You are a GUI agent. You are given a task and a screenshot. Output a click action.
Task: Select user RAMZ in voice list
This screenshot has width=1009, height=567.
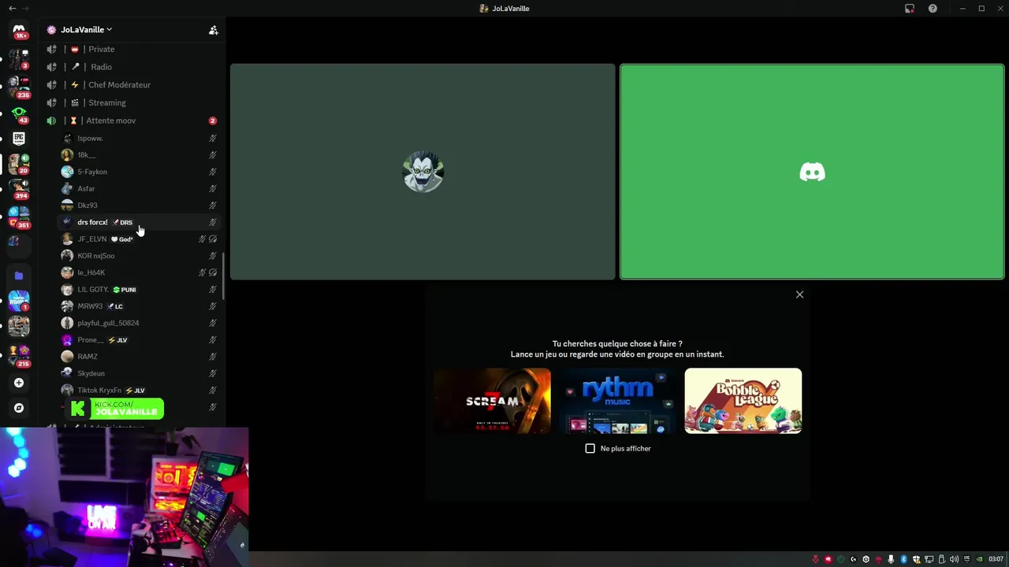[140, 357]
